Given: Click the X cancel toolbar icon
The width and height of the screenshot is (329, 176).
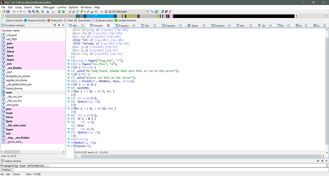Looking at the screenshot, I should pos(96,11).
